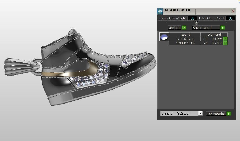Click the Total Gem Weight label
This screenshot has width=240, height=141.
[x=172, y=18]
